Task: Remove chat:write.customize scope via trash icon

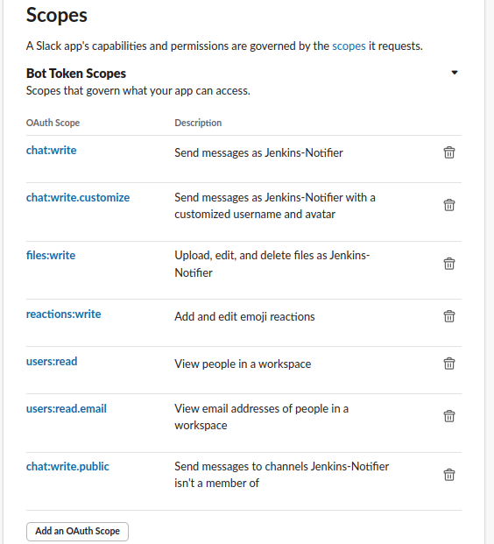Action: 449,205
